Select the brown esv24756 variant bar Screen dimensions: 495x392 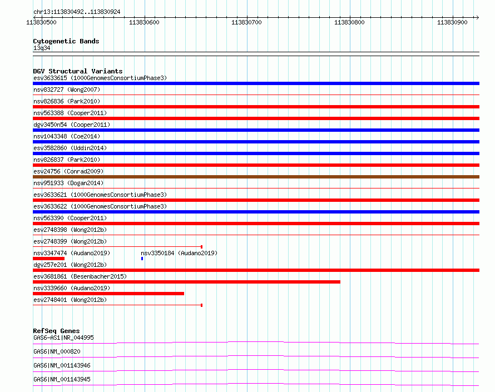pyautogui.click(x=256, y=177)
